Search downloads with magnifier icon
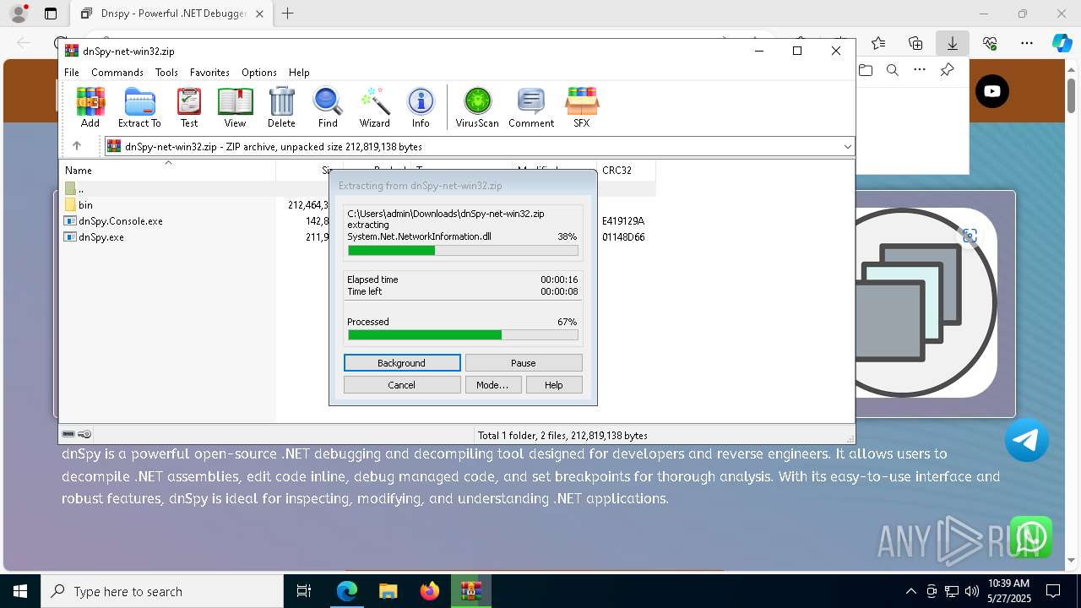Image resolution: width=1081 pixels, height=608 pixels. click(x=893, y=70)
